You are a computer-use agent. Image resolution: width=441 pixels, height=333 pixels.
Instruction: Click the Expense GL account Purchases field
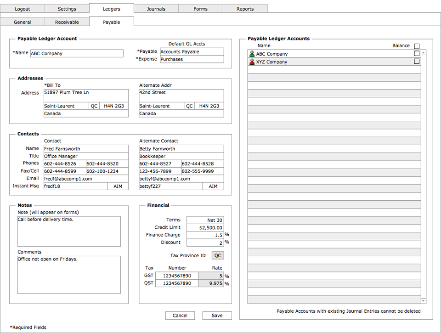pos(192,59)
